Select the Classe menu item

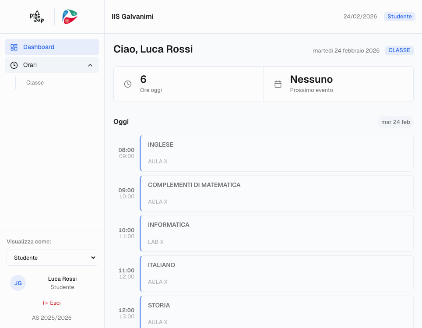click(x=35, y=82)
